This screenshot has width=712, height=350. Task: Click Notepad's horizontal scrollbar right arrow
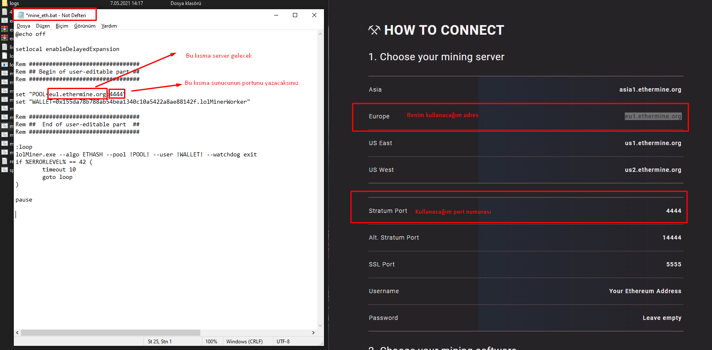click(x=313, y=333)
